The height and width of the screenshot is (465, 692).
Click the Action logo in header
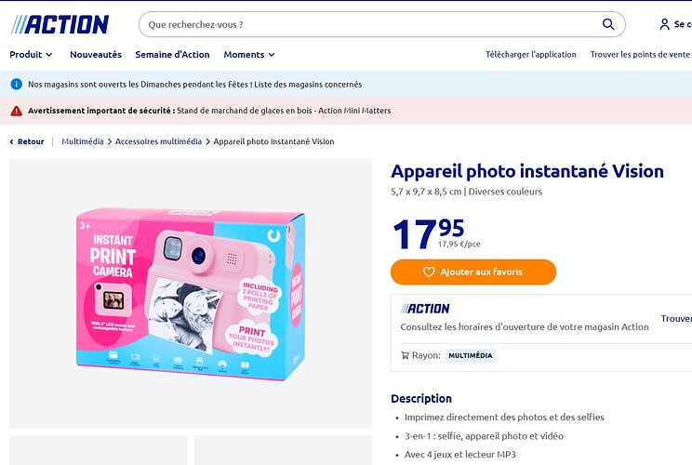tap(60, 24)
